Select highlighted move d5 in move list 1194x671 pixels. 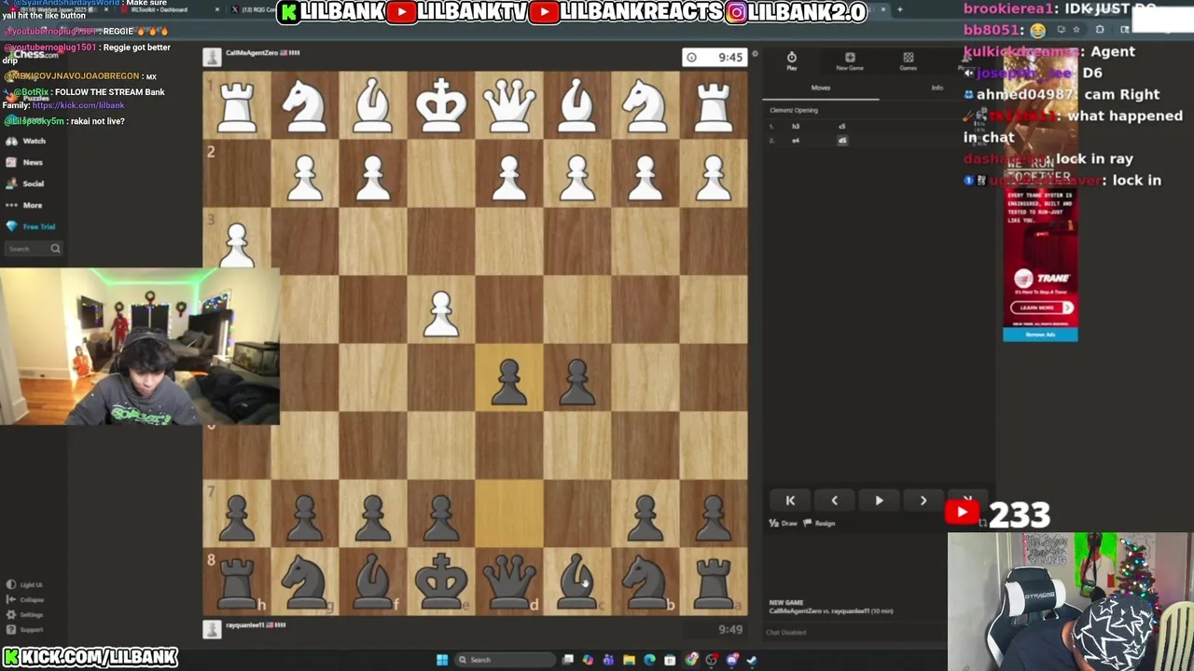click(842, 141)
